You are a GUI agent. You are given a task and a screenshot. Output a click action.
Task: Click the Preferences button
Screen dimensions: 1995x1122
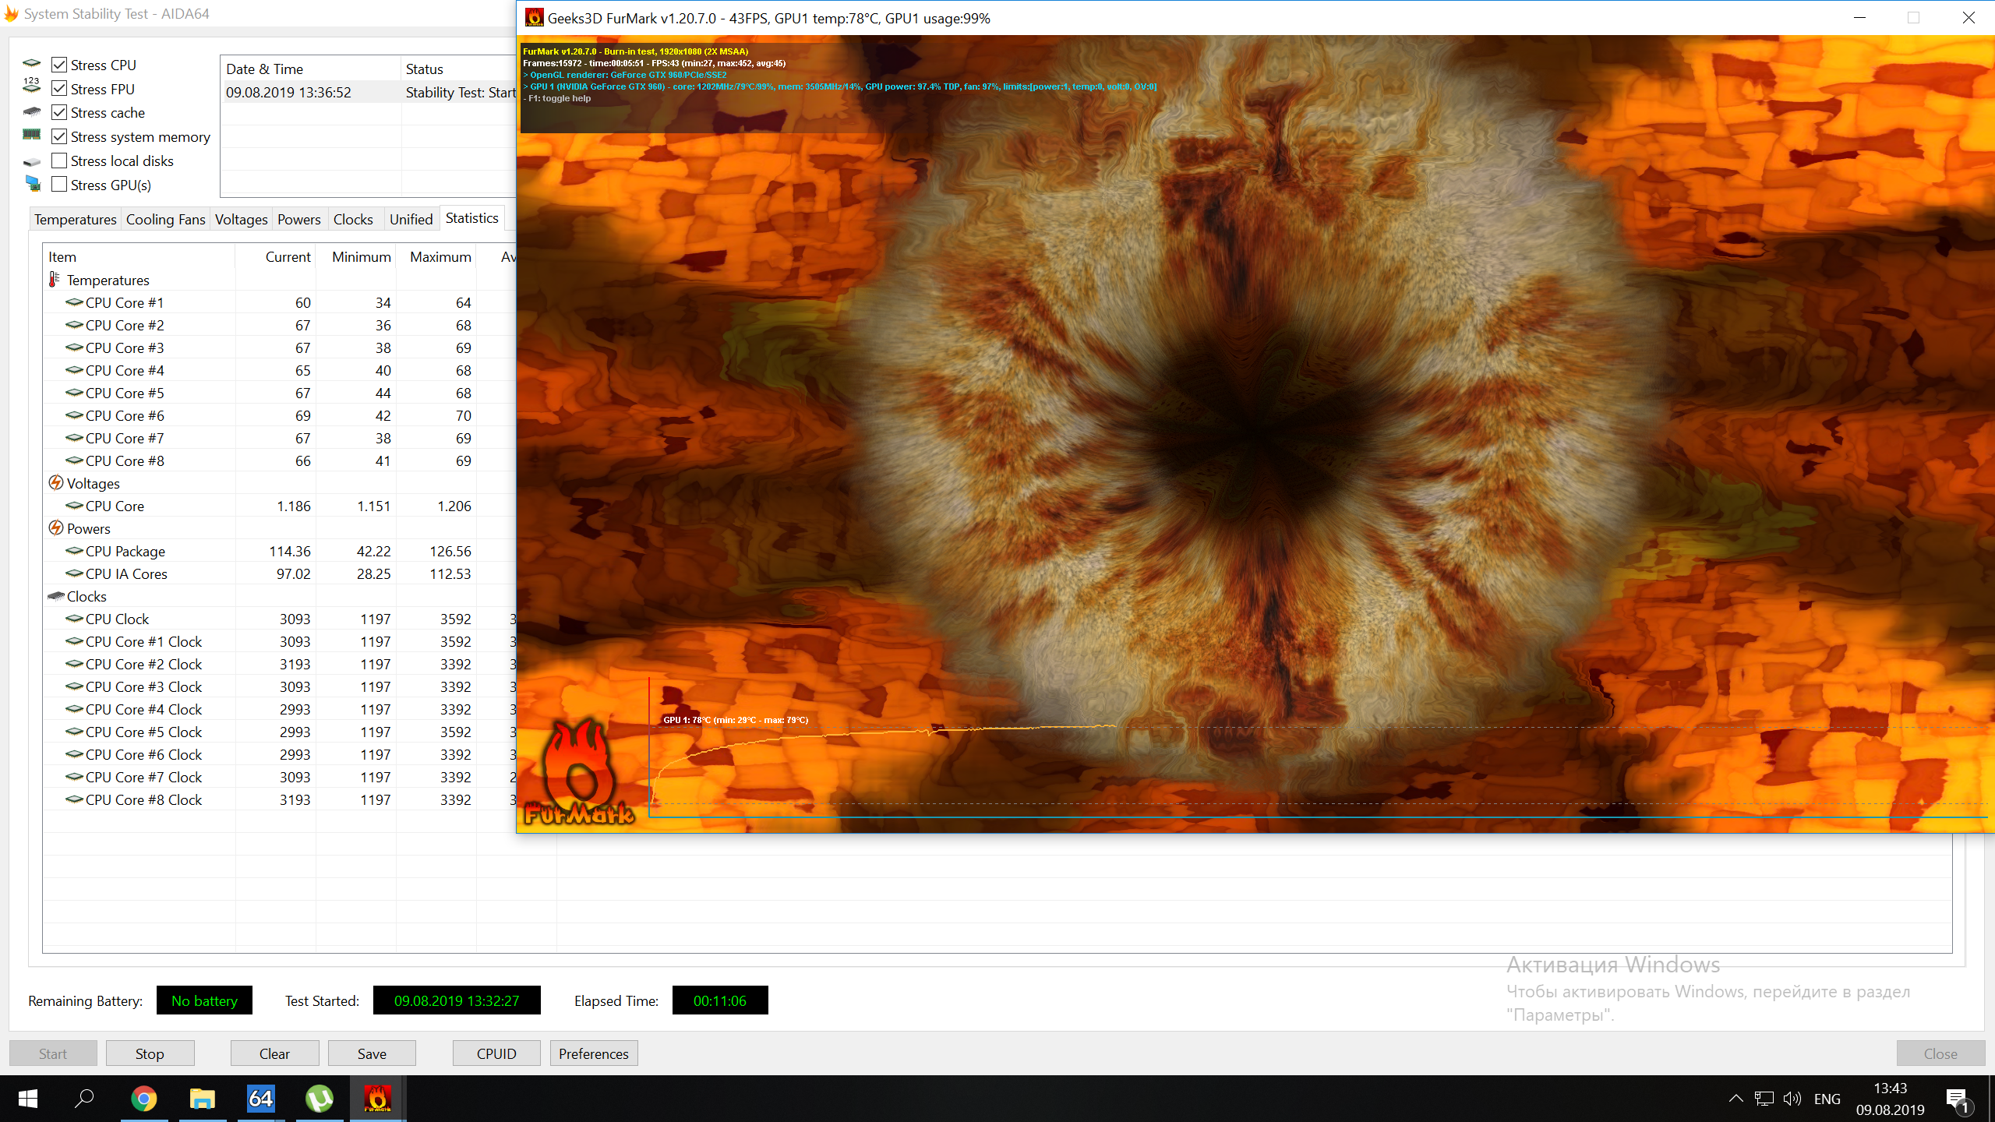[x=593, y=1053]
